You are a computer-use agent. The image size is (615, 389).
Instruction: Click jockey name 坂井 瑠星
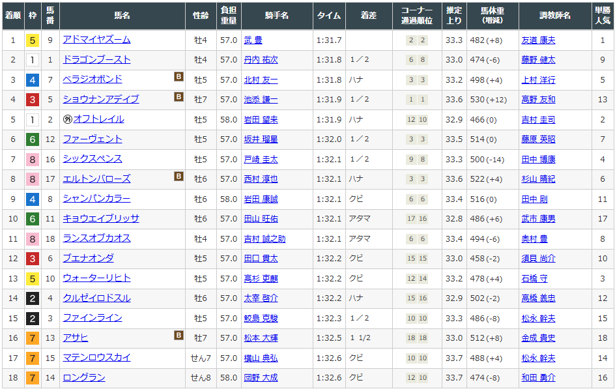pyautogui.click(x=260, y=139)
